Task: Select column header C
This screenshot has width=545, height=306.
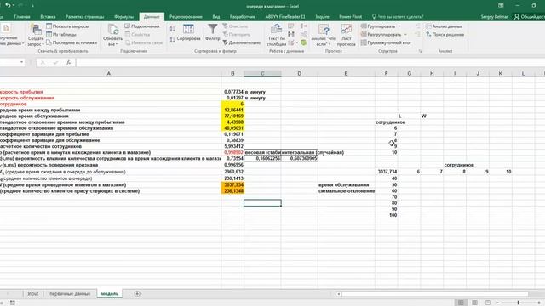Action: pyautogui.click(x=262, y=74)
